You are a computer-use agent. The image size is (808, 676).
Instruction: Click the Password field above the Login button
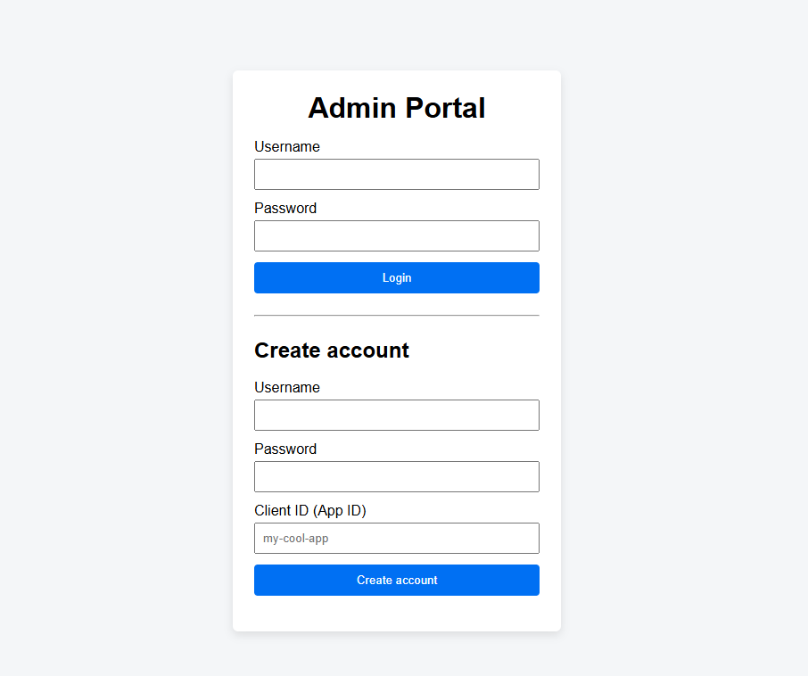tap(396, 235)
